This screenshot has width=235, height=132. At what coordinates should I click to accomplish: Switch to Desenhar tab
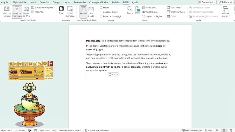pyautogui.click(x=45, y=2)
